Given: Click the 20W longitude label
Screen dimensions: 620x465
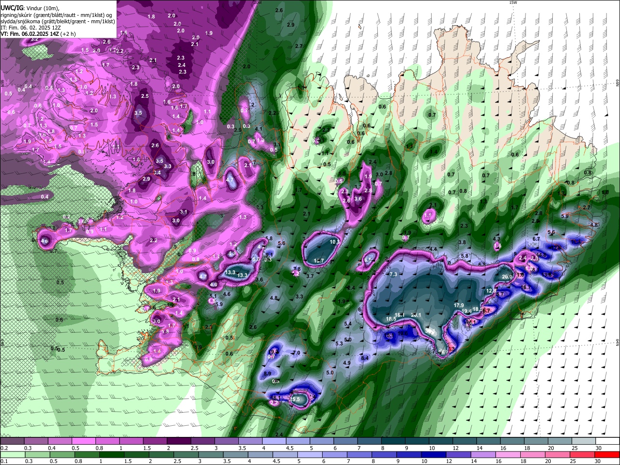Looking at the screenshot, I should [x=258, y=2].
